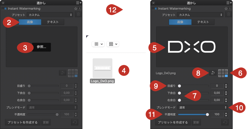Close the left 透かし panel with its X icon
Screen dimensions: 247x129
point(3,3)
